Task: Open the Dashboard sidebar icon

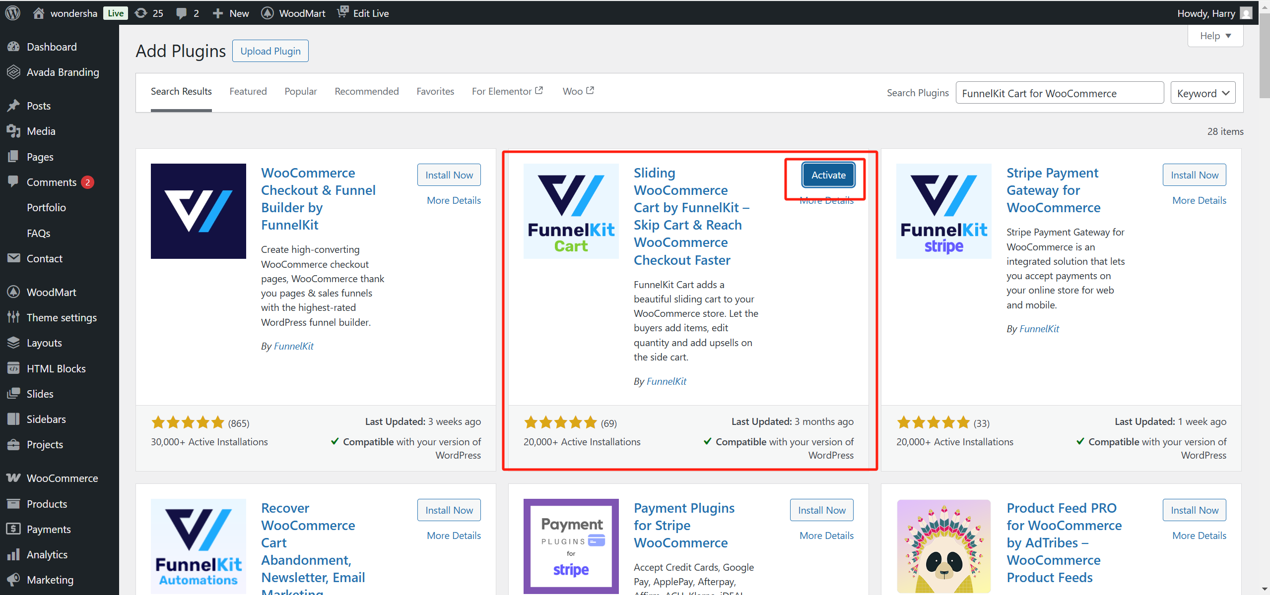Action: (x=13, y=47)
